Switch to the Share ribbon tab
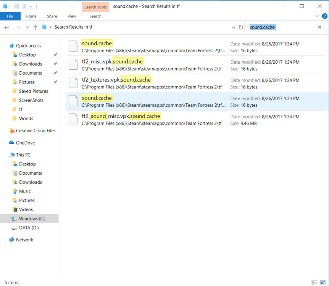Image resolution: width=329 pixels, height=286 pixels. pyautogui.click(x=52, y=16)
